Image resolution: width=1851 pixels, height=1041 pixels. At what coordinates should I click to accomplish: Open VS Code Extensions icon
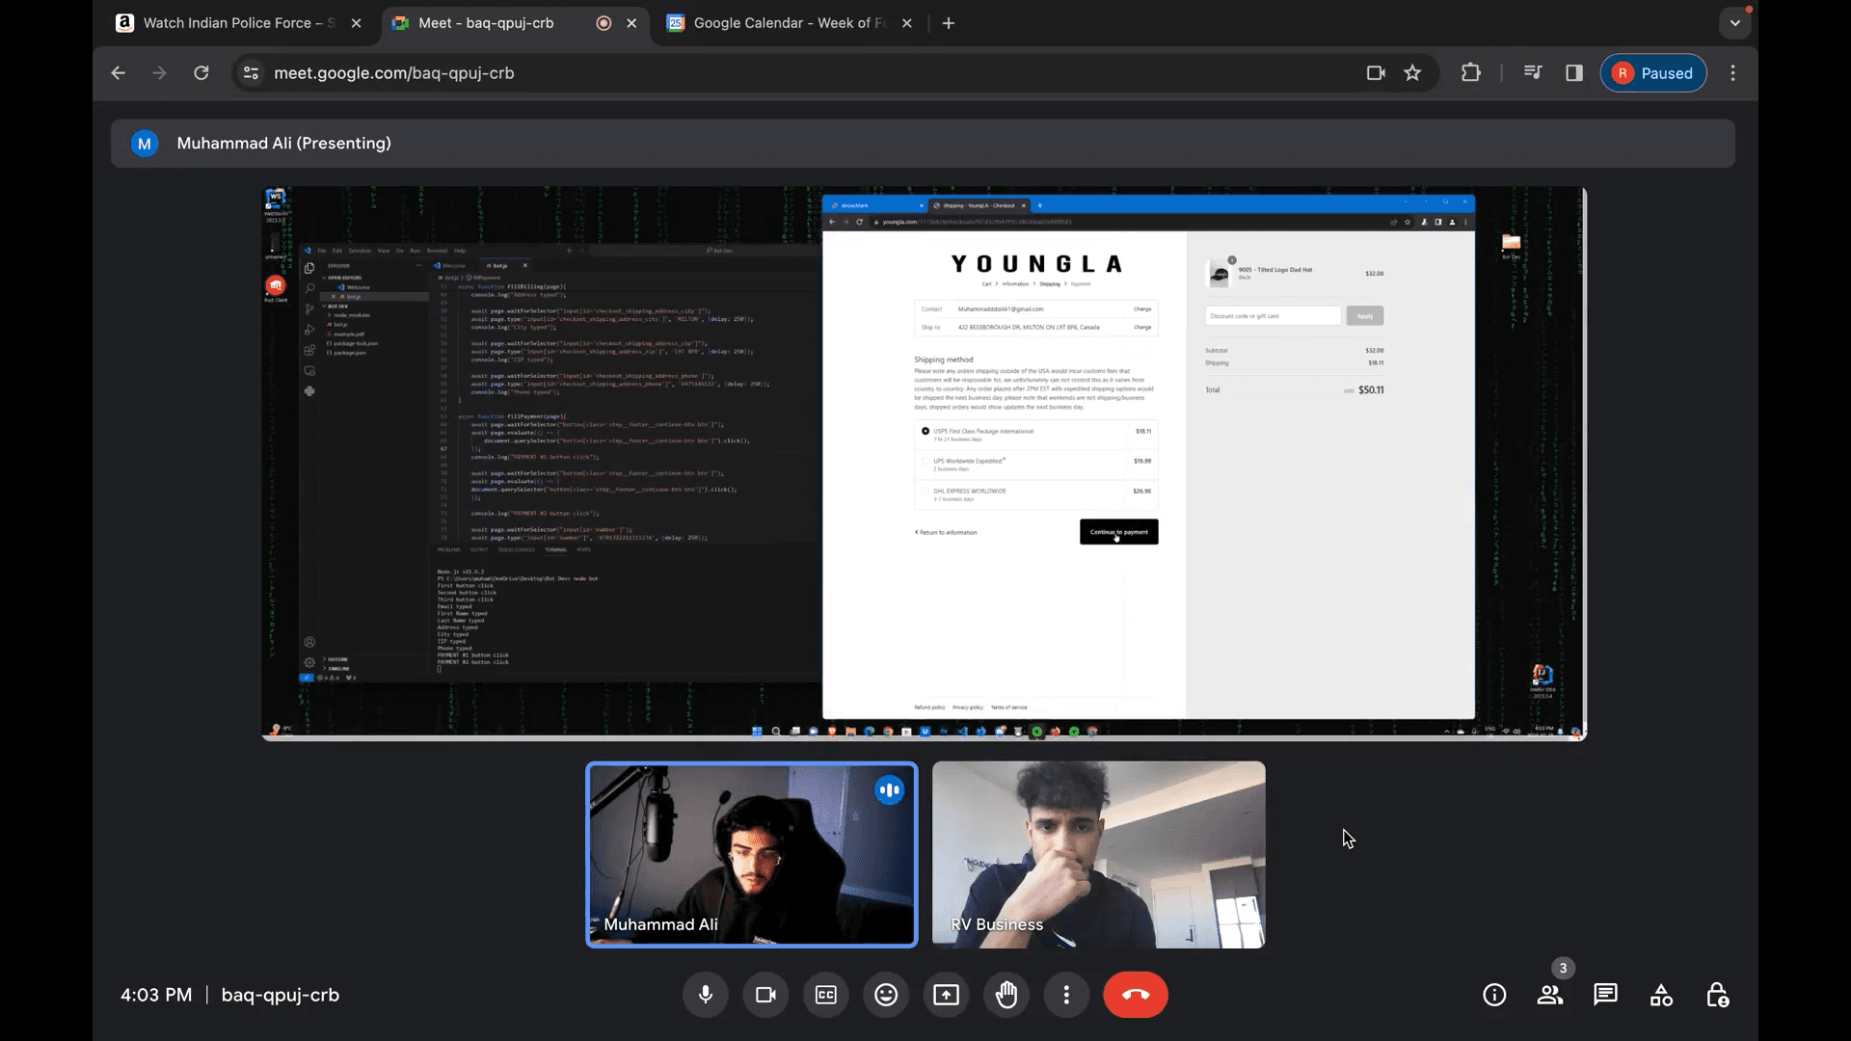pyautogui.click(x=309, y=351)
